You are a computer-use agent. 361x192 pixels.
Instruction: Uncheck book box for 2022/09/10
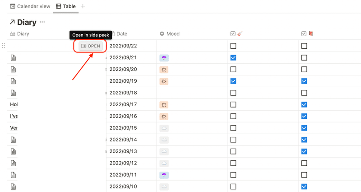click(x=304, y=187)
